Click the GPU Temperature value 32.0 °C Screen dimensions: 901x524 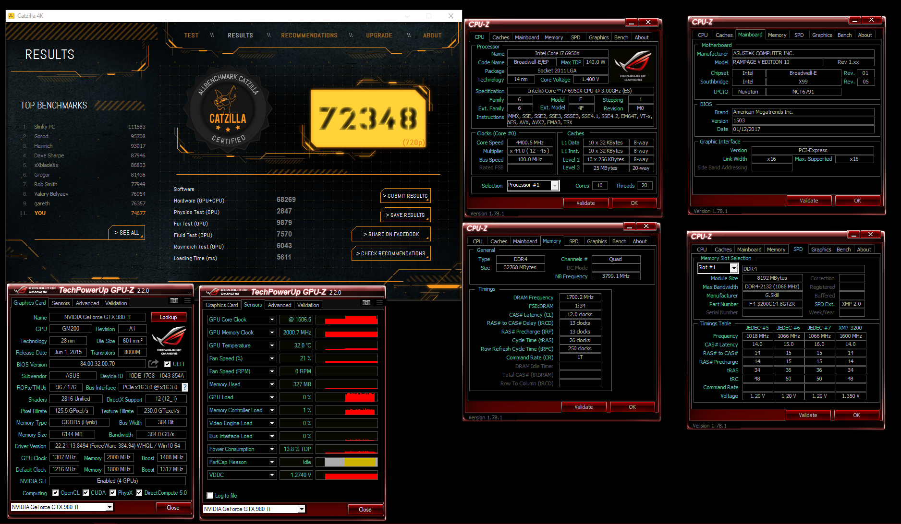pyautogui.click(x=296, y=345)
